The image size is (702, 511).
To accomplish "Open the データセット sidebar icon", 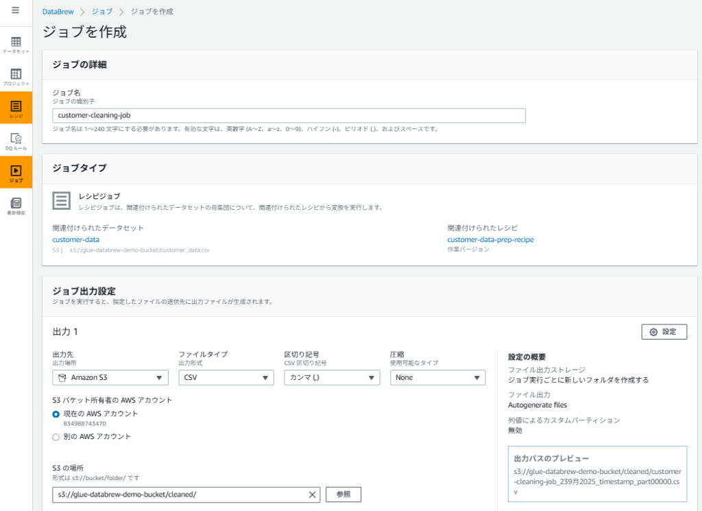I will coord(16,45).
